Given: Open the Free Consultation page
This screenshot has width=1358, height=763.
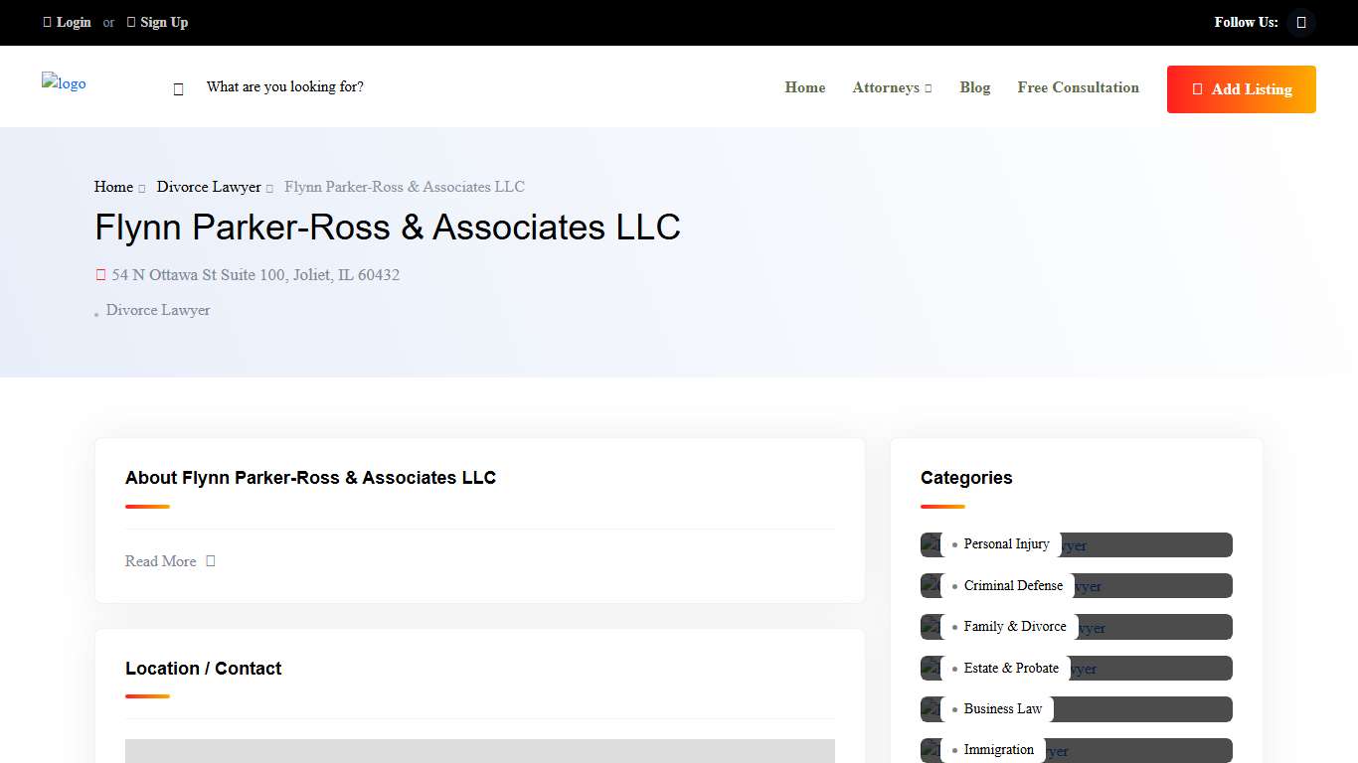Looking at the screenshot, I should pos(1078,87).
